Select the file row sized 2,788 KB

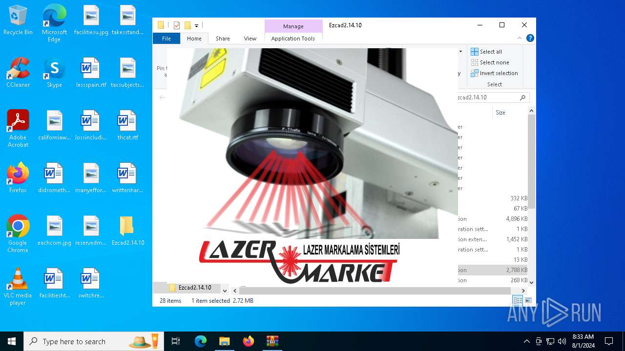click(493, 270)
